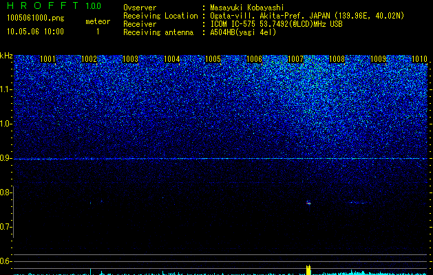Click the 1003 time marker
Viewport: 433px width, 275px height.
(x=130, y=59)
